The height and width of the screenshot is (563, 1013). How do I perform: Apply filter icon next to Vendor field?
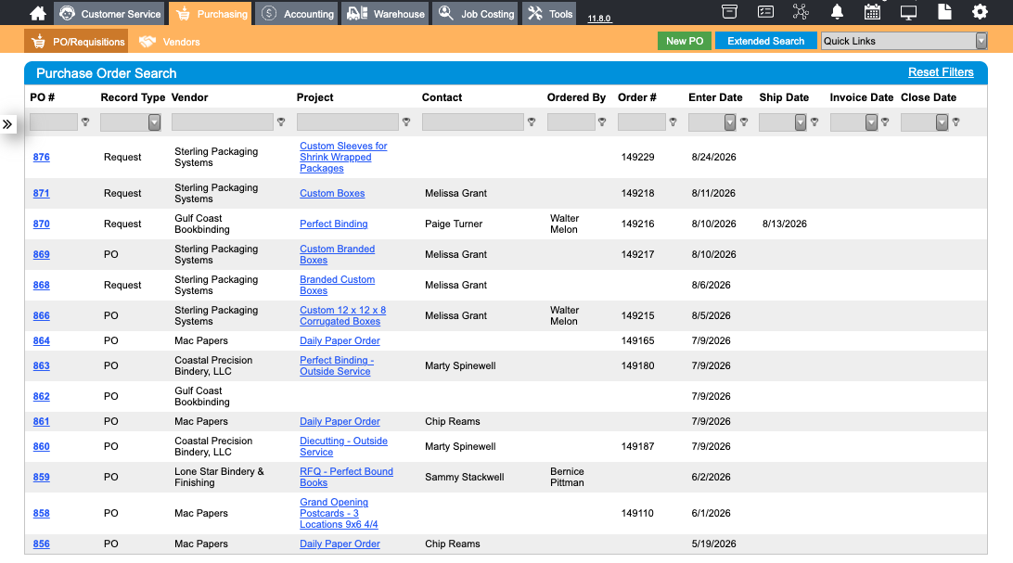(281, 122)
